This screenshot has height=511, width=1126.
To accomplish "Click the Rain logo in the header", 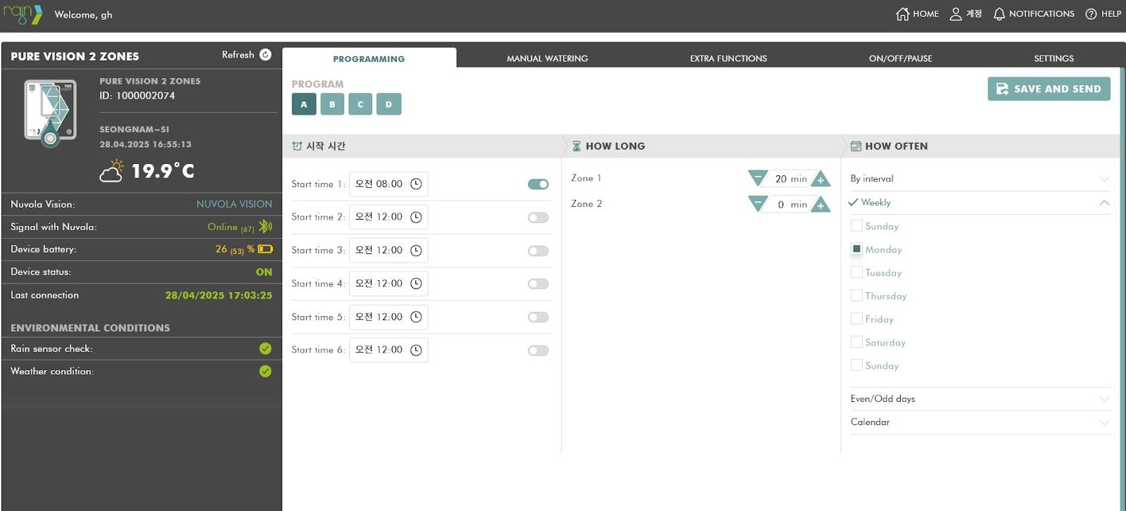I will tap(23, 14).
